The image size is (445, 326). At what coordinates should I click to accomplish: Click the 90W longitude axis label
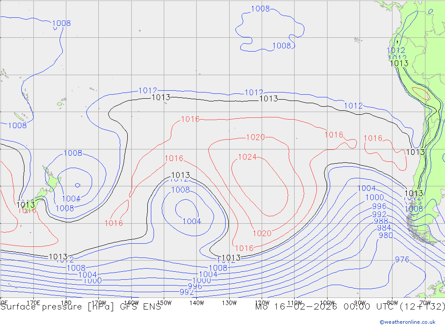(360, 303)
